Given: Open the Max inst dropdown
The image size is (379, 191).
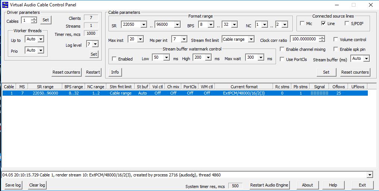Looking at the screenshot, I should pyautogui.click(x=140, y=39).
